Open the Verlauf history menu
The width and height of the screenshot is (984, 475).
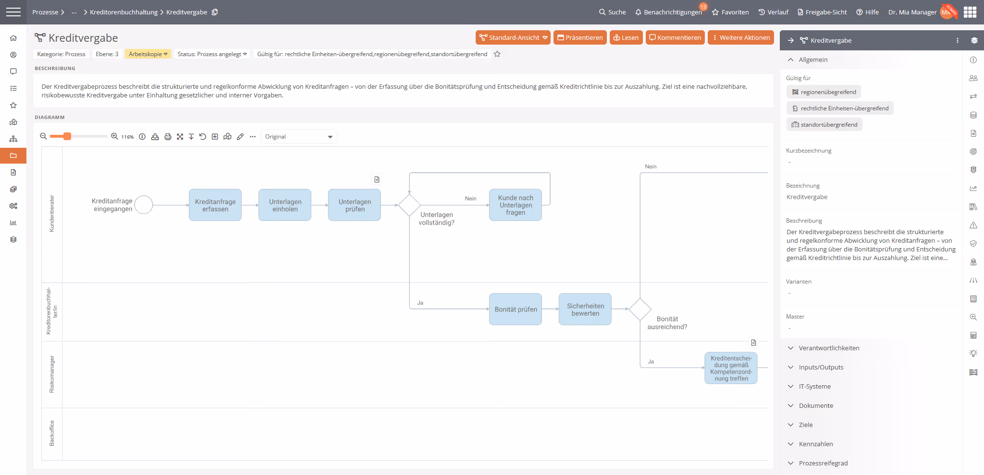pyautogui.click(x=774, y=12)
